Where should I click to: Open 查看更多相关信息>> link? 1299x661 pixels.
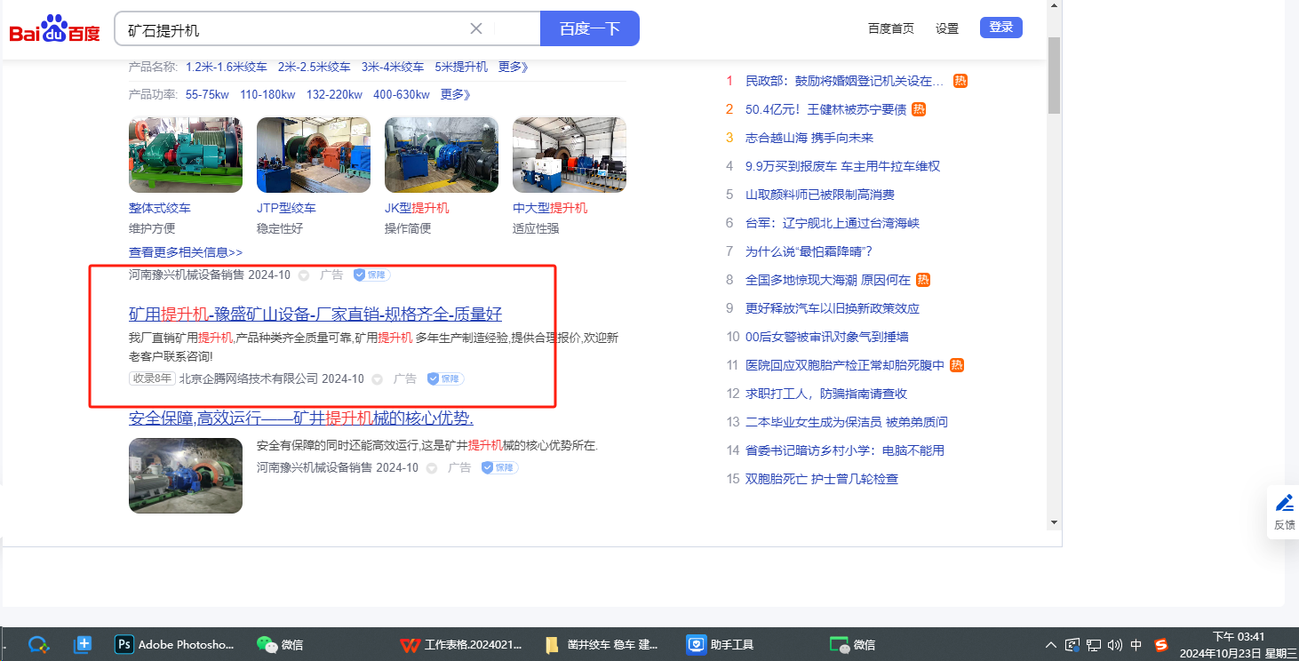(186, 252)
